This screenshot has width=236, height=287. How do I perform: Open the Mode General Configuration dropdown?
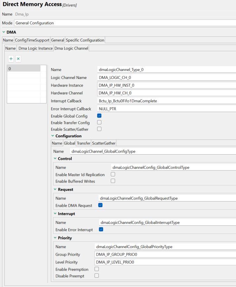[x=125, y=23]
